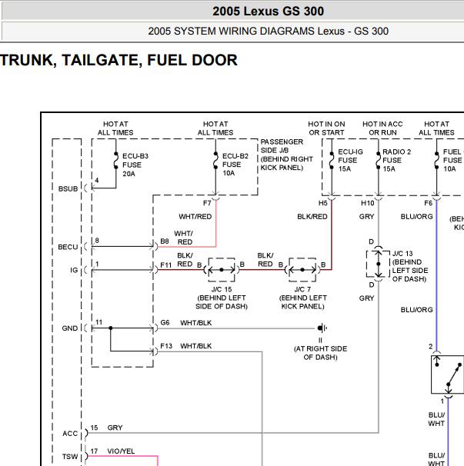Viewport: 464px width, 466px height.
Task: Click the 'ACC' terminal label
Action: tap(70, 434)
